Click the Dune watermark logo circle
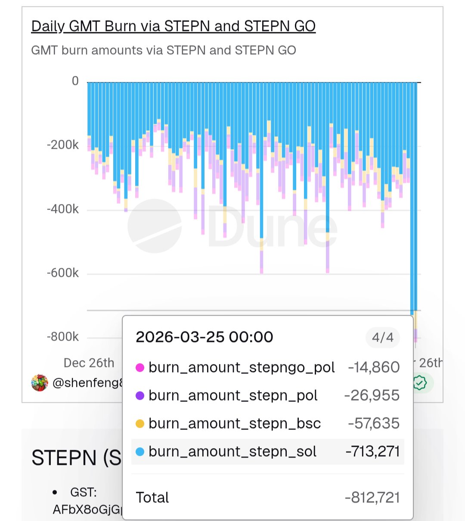The image size is (465, 521). tap(154, 226)
